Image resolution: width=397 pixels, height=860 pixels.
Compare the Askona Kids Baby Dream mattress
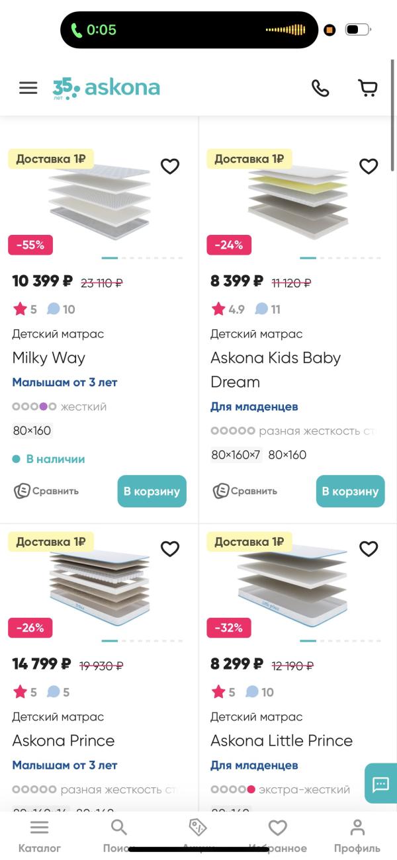tap(245, 491)
